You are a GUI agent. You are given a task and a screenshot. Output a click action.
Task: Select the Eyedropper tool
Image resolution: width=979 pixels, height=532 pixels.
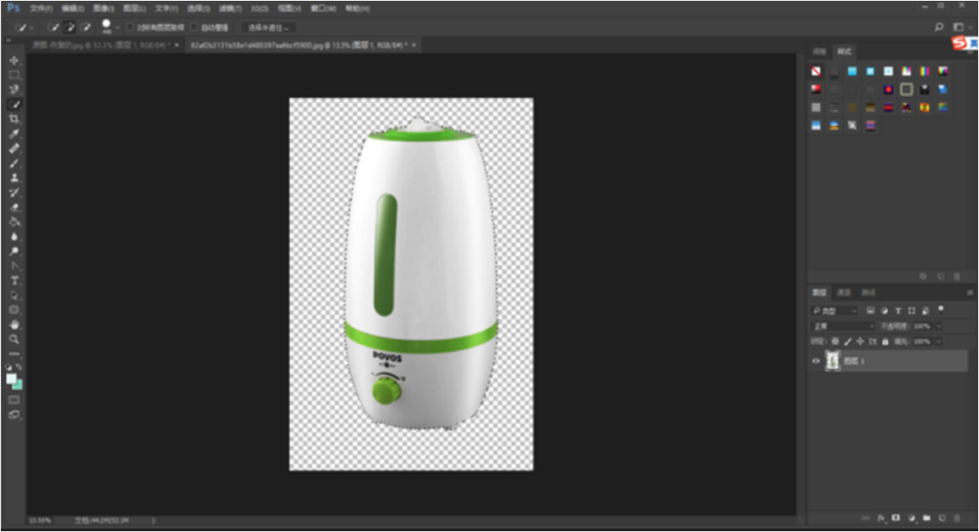[x=14, y=134]
